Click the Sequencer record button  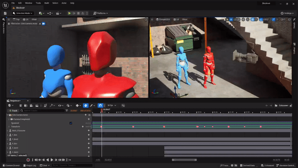(x=28, y=160)
